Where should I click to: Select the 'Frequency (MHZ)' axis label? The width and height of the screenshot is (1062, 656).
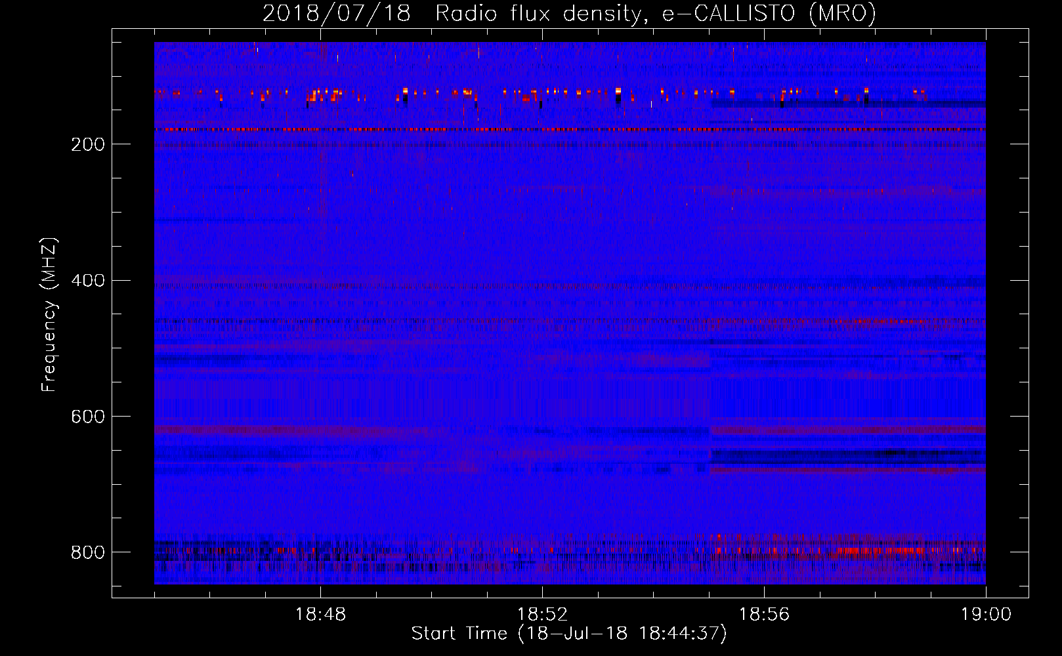49,314
